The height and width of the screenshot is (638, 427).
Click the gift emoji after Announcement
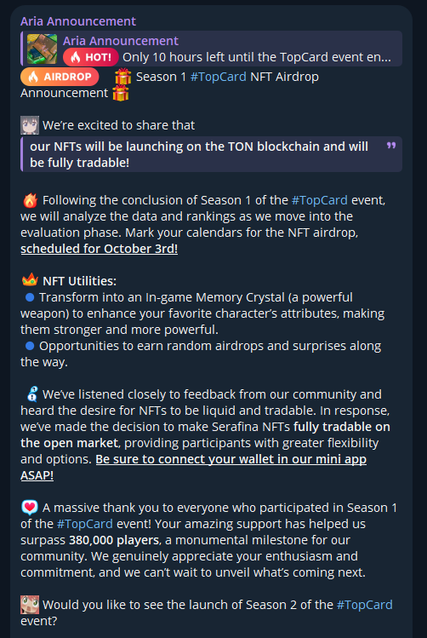point(120,93)
